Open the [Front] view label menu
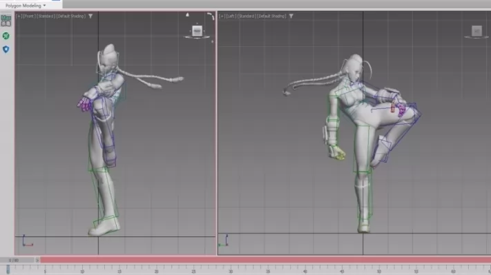Viewport: 491px width, 275px height. click(x=29, y=16)
